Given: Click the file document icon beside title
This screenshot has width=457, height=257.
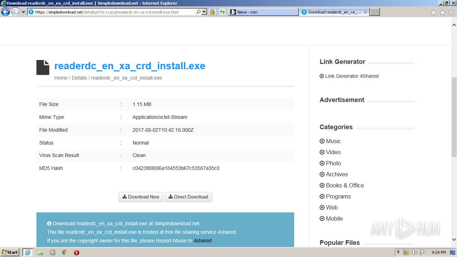Looking at the screenshot, I should coord(43,67).
